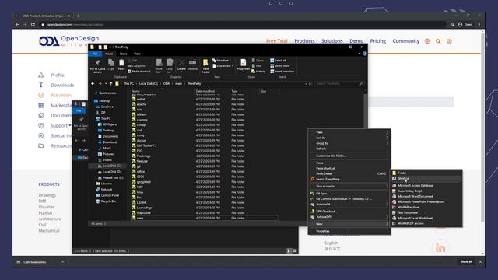Click ODA in the address breadcrumb
Image resolution: width=498 pixels, height=280 pixels.
click(167, 83)
